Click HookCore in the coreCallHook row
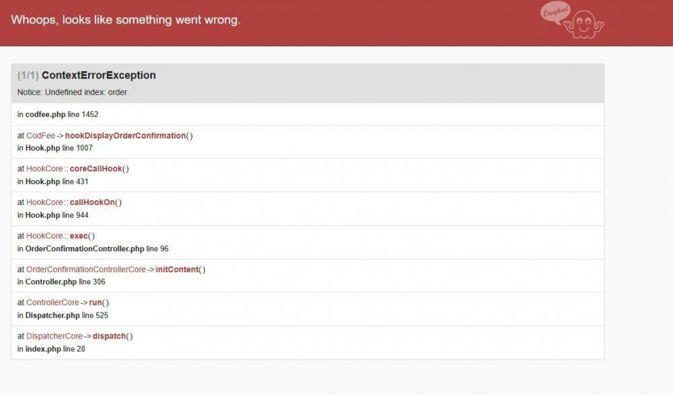This screenshot has height=395, width=673. 44,169
